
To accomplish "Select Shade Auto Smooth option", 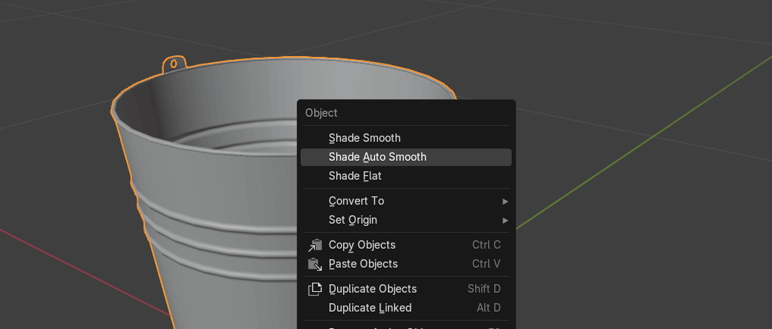I will [x=377, y=157].
